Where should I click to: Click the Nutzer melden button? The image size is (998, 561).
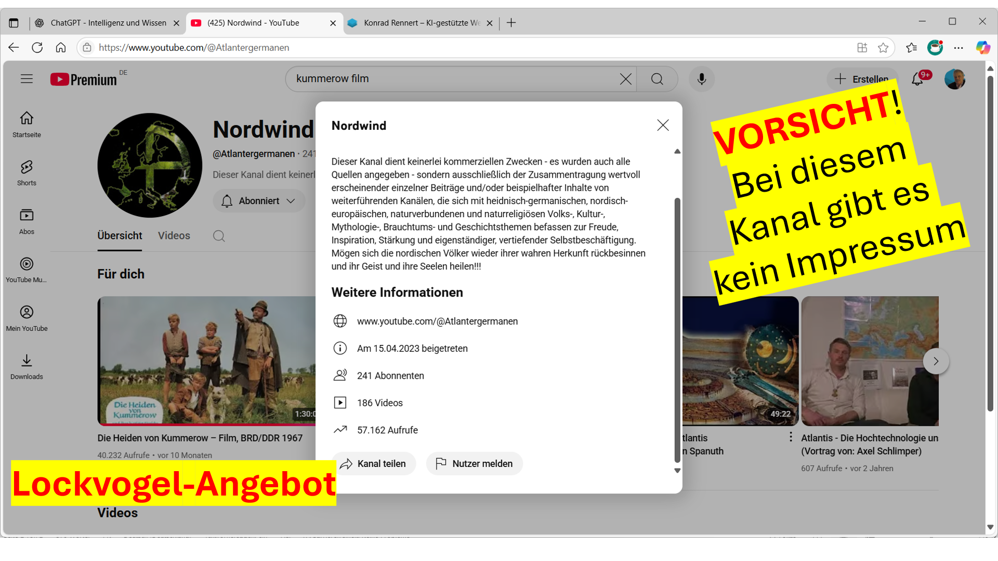tap(474, 464)
